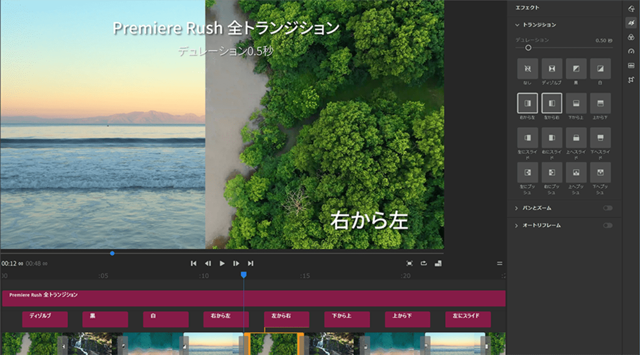Viewport: 640px width, 355px height.
Task: Select the 白 title clip on timeline
Action: [166, 319]
